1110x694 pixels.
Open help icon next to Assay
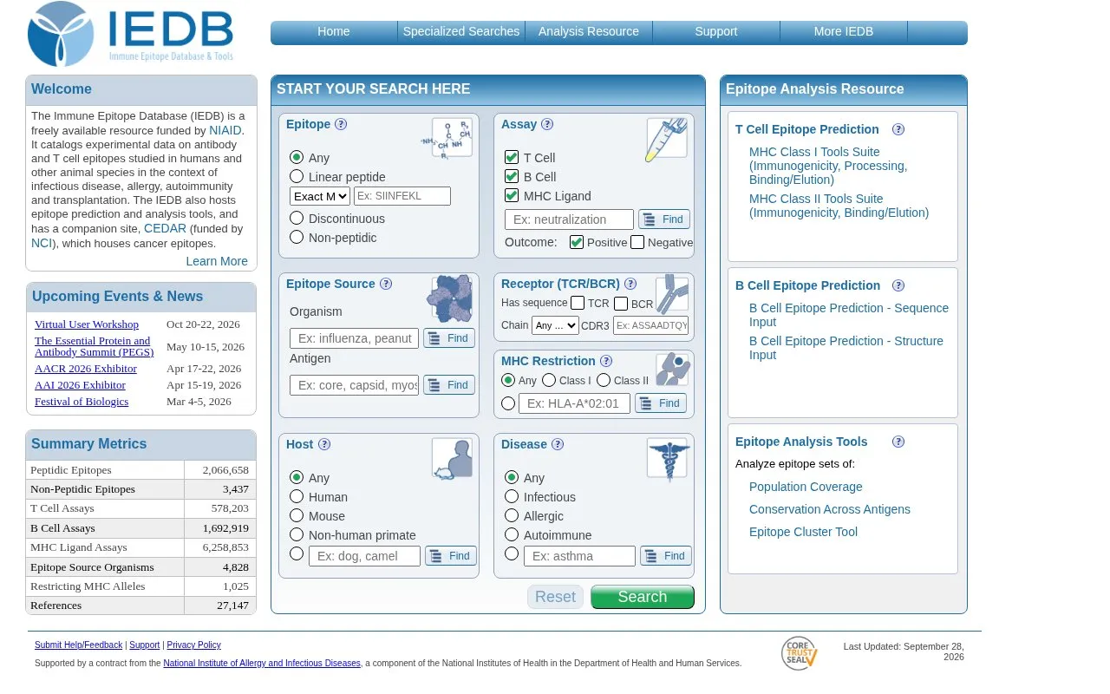click(547, 124)
